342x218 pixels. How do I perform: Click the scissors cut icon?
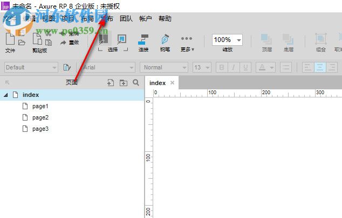48,33
